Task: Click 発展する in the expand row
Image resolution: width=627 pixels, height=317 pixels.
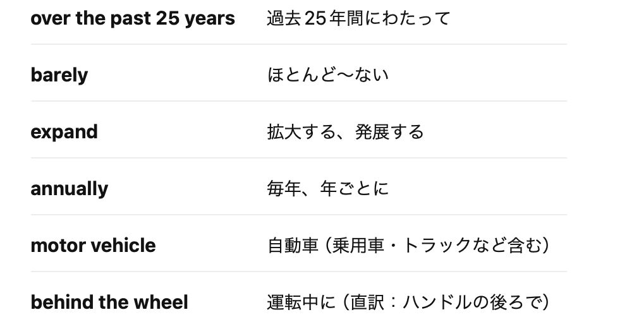Action: [x=389, y=132]
